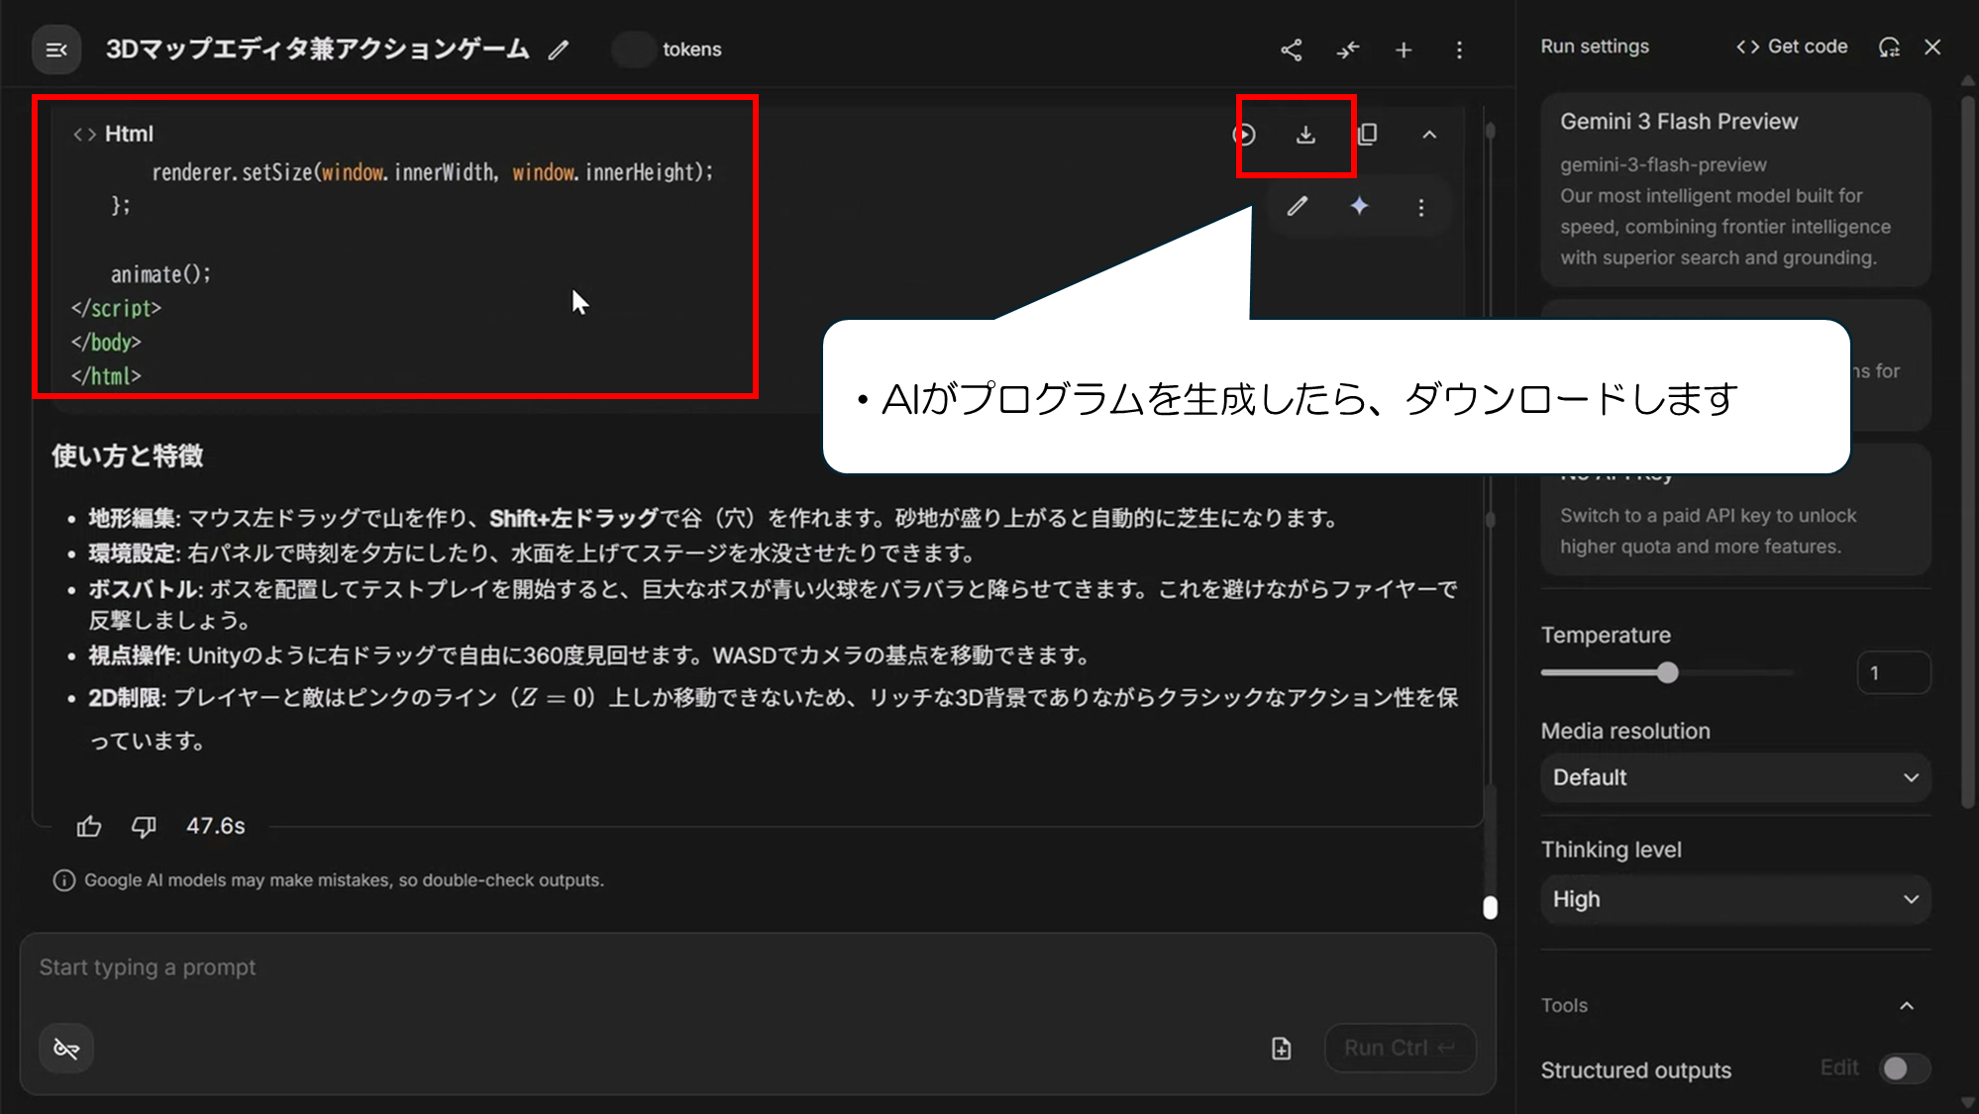Adjust the Temperature slider handle
This screenshot has width=1979, height=1114.
pyautogui.click(x=1668, y=673)
